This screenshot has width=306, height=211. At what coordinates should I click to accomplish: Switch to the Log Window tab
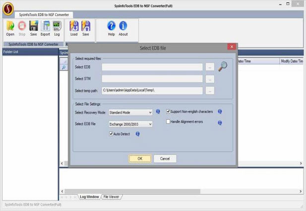pyautogui.click(x=89, y=197)
